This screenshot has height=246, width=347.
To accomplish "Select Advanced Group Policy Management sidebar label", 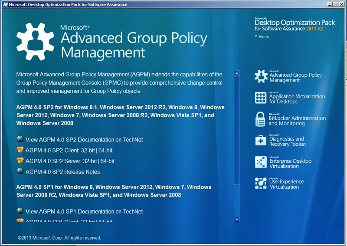I will click(295, 77).
